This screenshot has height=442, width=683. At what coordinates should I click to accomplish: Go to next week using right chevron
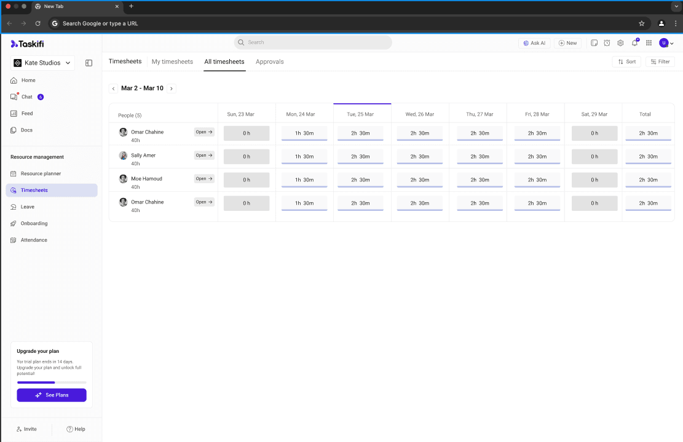click(172, 89)
